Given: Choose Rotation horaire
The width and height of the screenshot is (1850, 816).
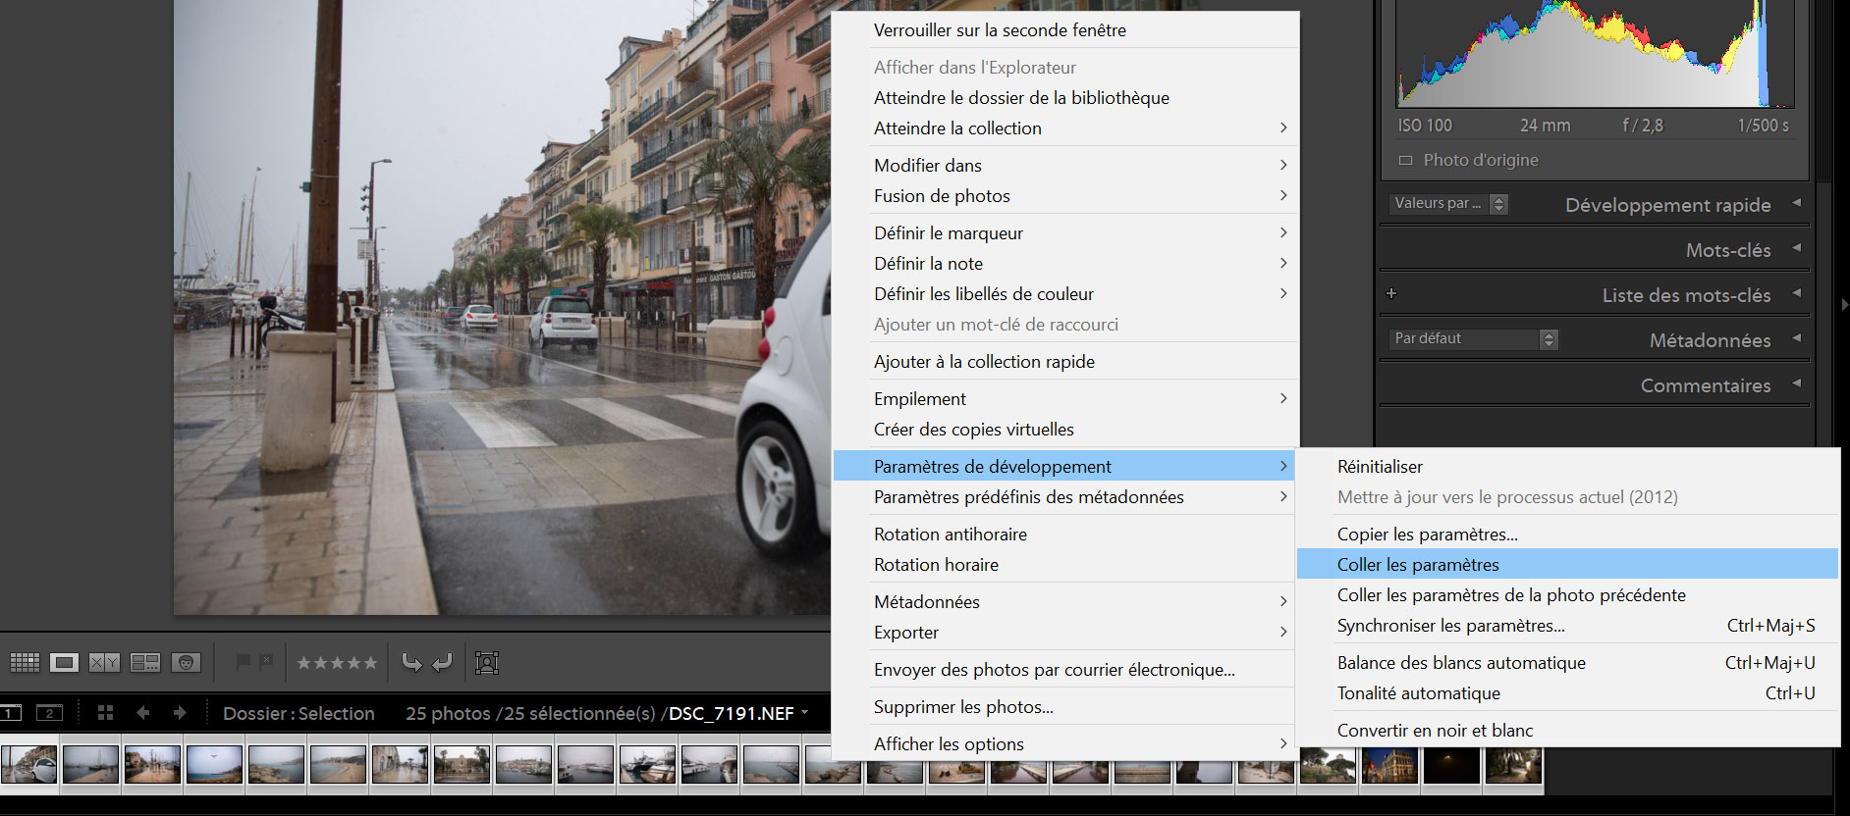Looking at the screenshot, I should tap(1065, 565).
